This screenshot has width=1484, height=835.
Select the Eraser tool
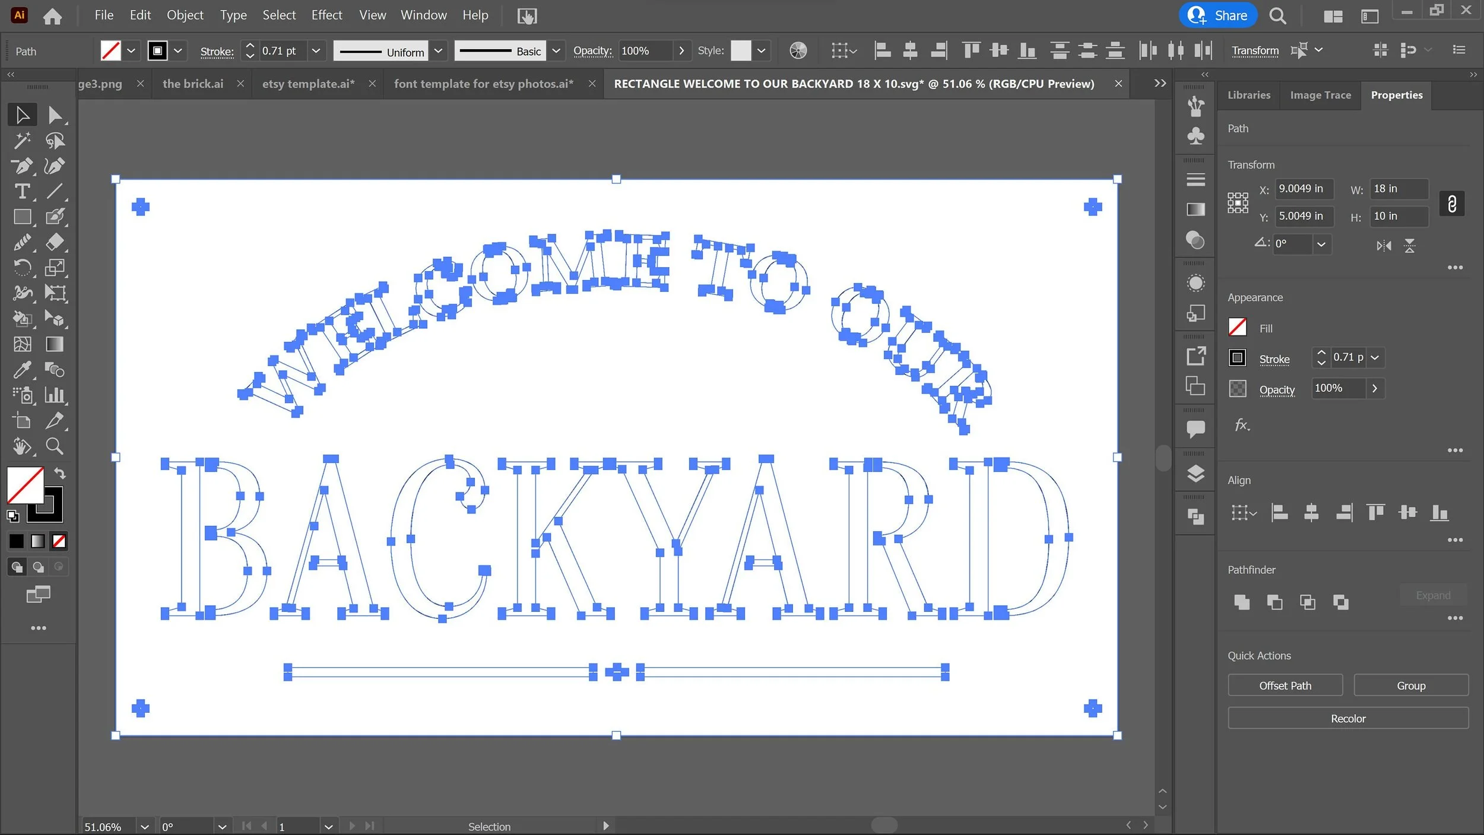pos(55,242)
